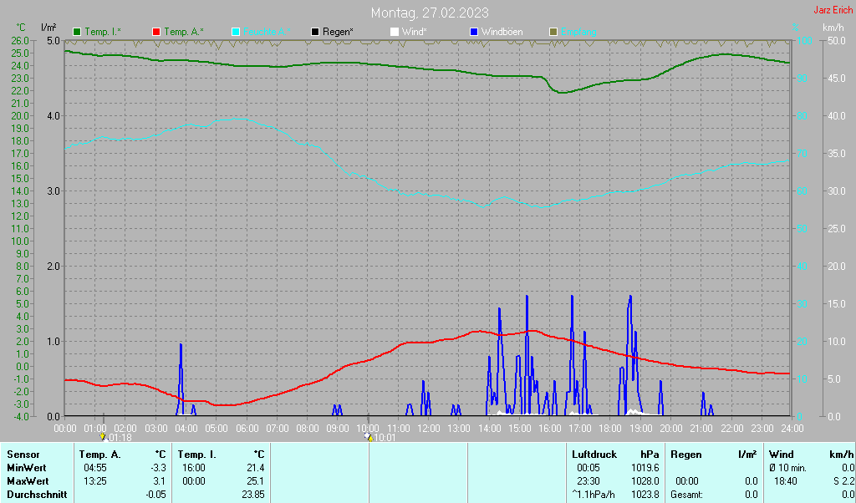Click the black Regen legend square
The height and width of the screenshot is (503, 856).
coord(315,32)
